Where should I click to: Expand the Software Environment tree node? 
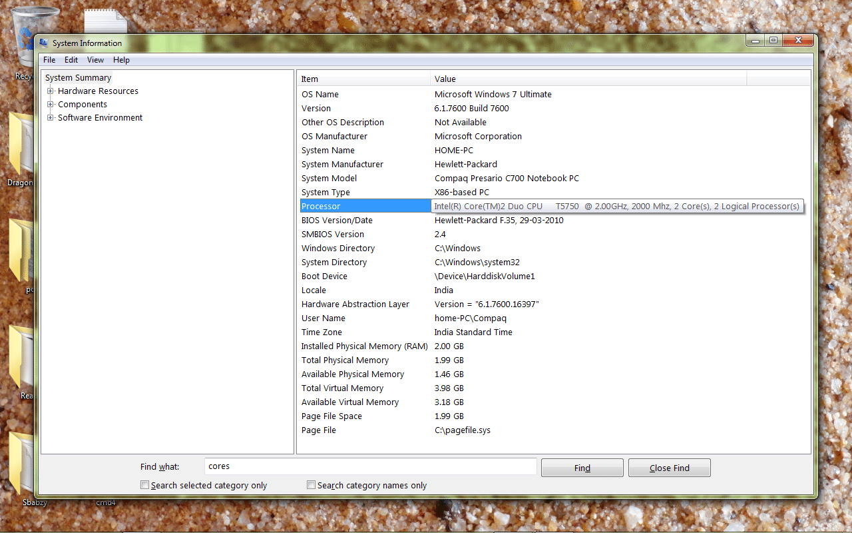pos(50,118)
